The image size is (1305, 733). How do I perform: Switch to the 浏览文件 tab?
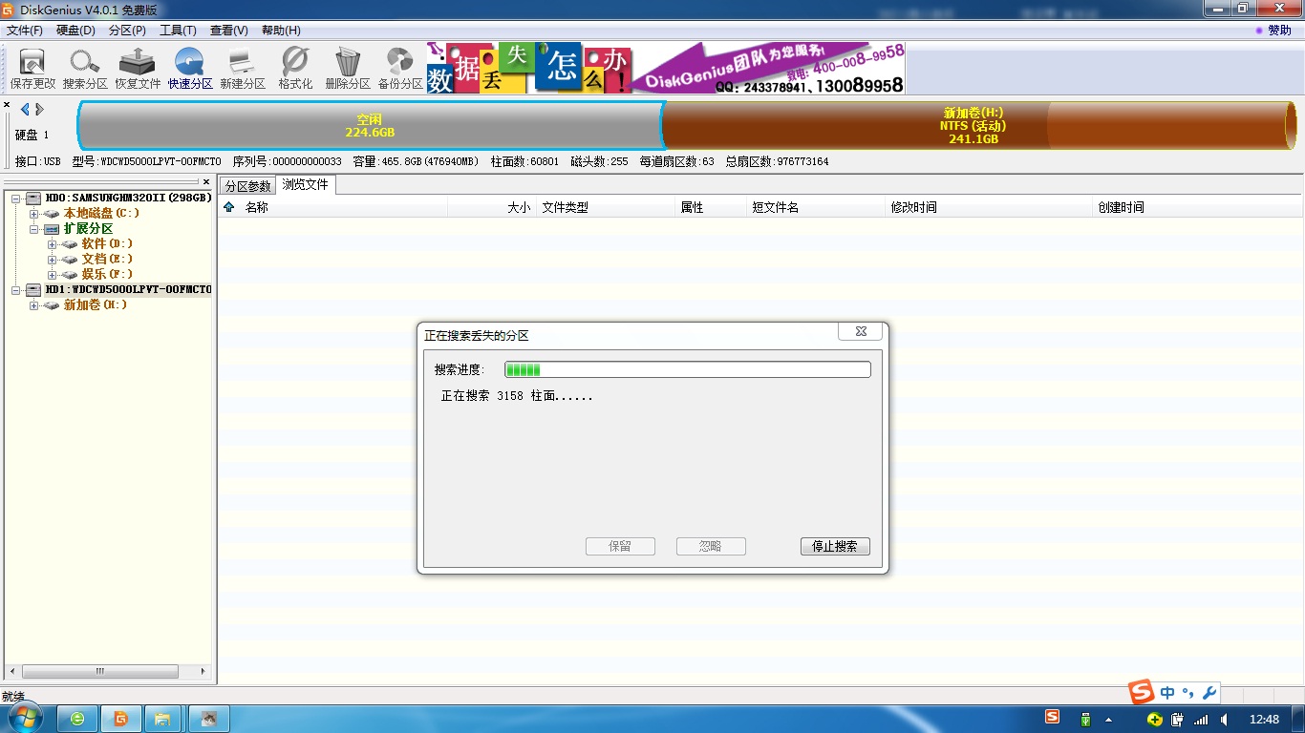(306, 185)
